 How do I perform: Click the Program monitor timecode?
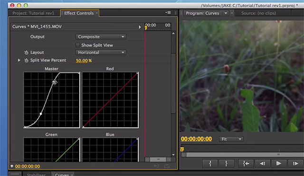(196, 139)
